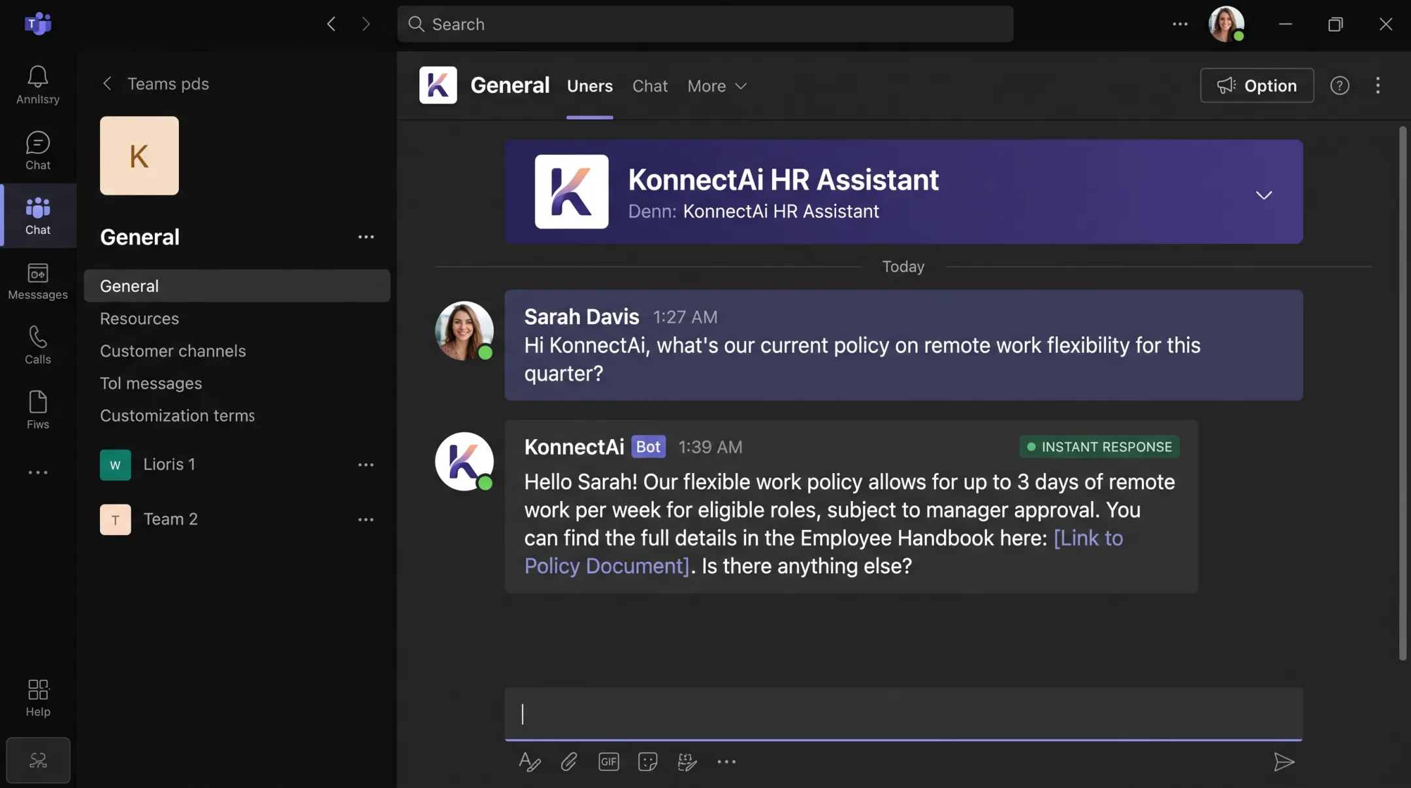Image resolution: width=1411 pixels, height=788 pixels.
Task: Open Lioris 1 more options ellipsis
Action: coord(366,465)
